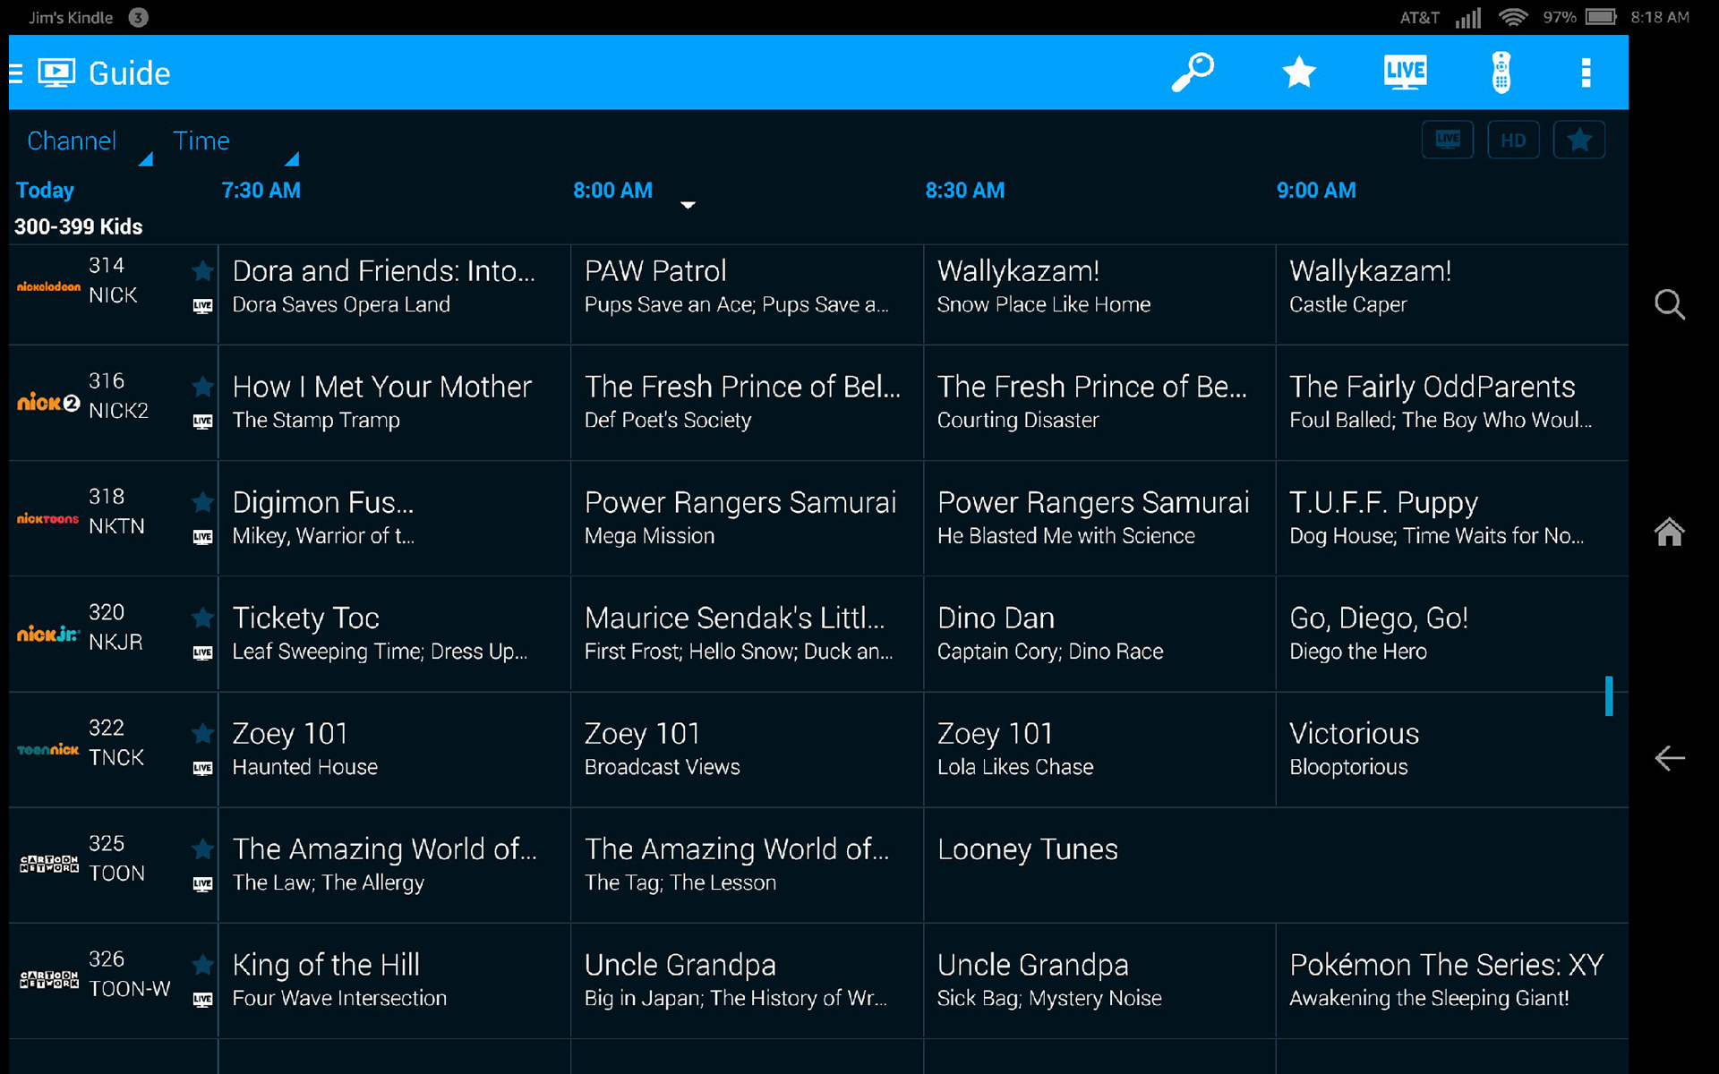Viewport: 1719px width, 1074px height.
Task: Tap the 326 TOON-W channel logo
Action: click(x=48, y=979)
